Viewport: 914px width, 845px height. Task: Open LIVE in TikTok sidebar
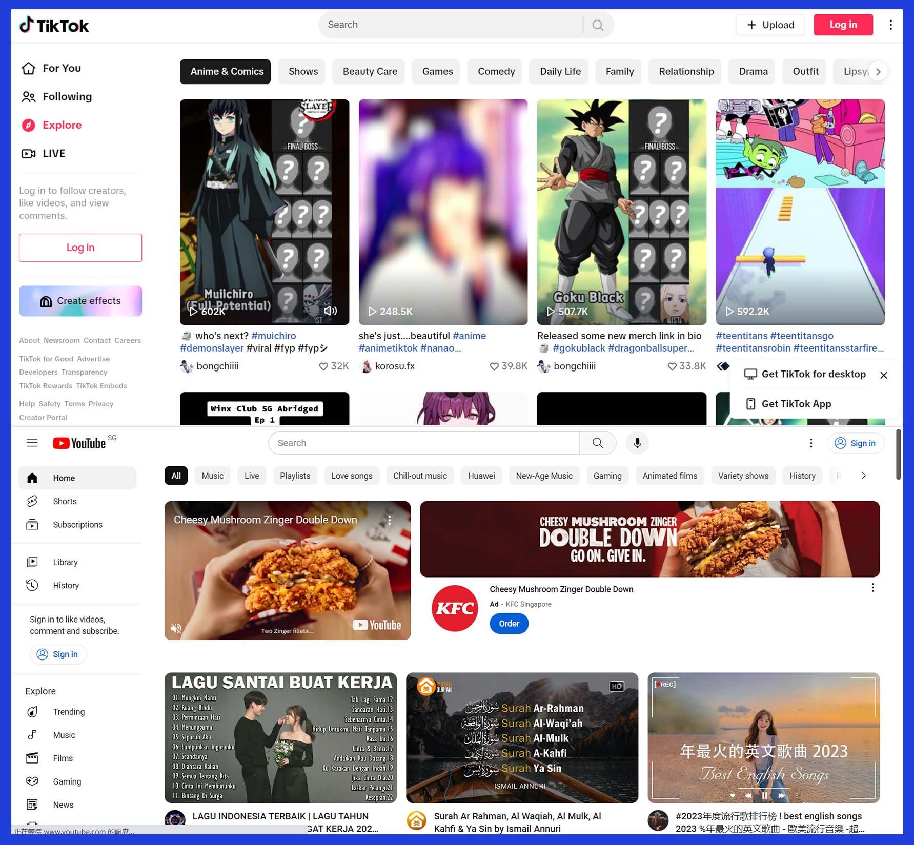pyautogui.click(x=44, y=154)
